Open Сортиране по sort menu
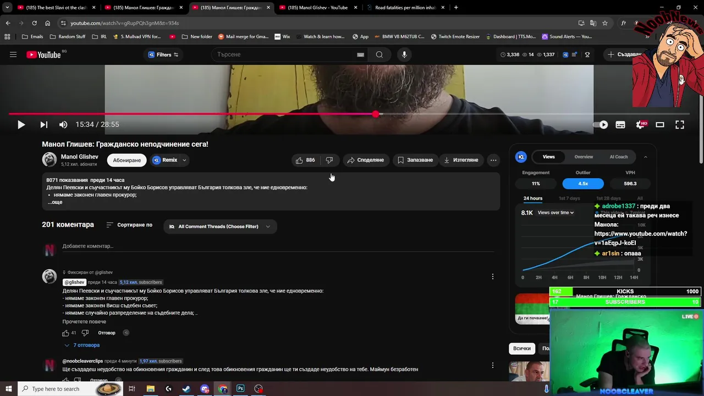The width and height of the screenshot is (704, 396). coord(129,225)
